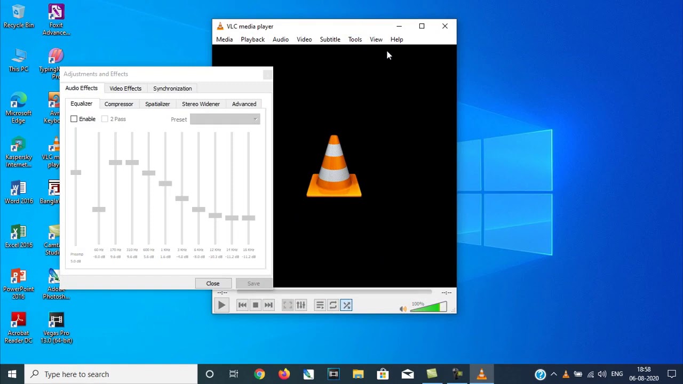683x384 pixels.
Task: Open the Audio menu
Action: click(x=281, y=39)
